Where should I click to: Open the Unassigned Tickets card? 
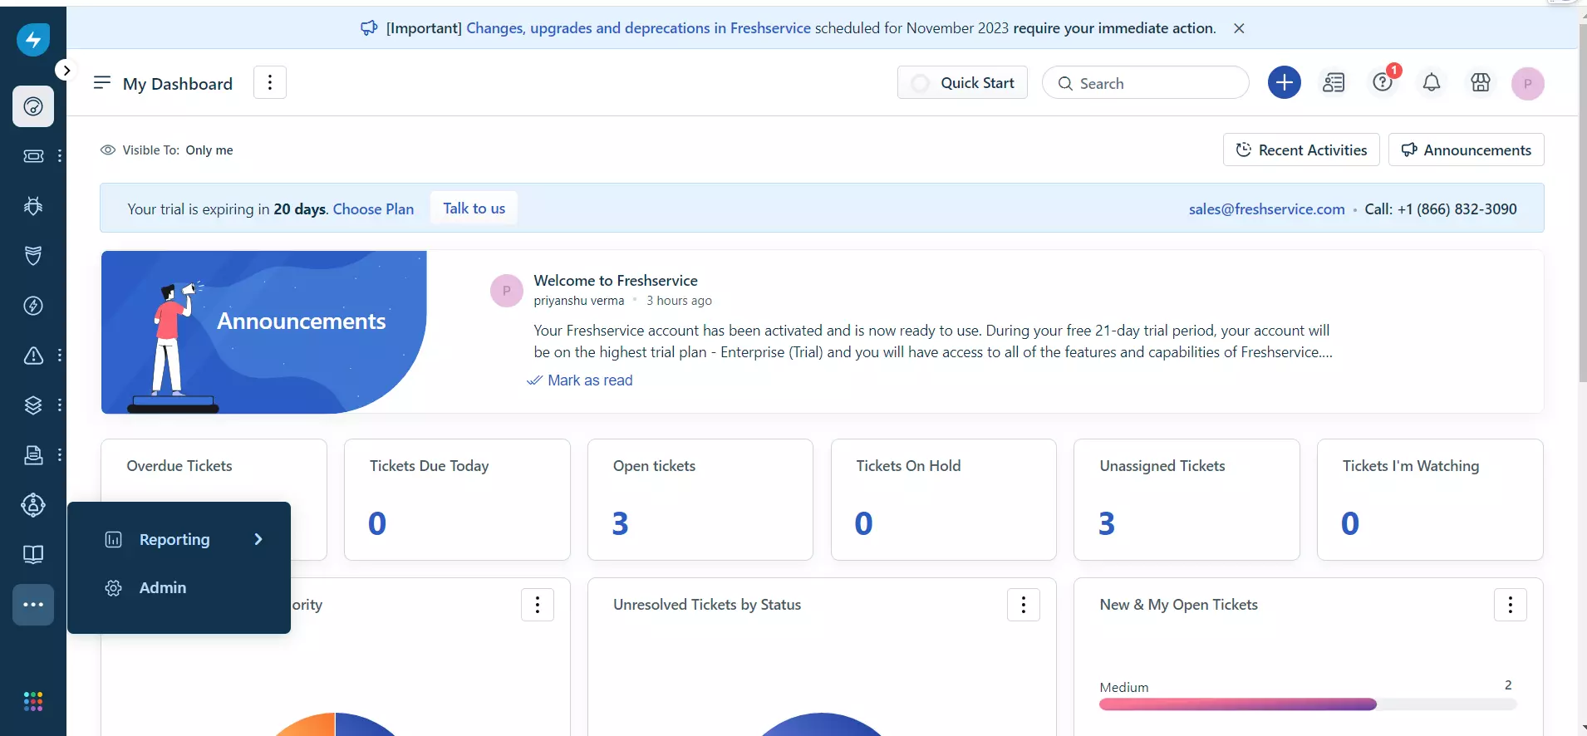click(x=1187, y=499)
